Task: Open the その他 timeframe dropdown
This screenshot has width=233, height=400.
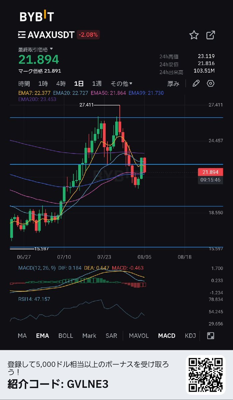Action: point(121,84)
